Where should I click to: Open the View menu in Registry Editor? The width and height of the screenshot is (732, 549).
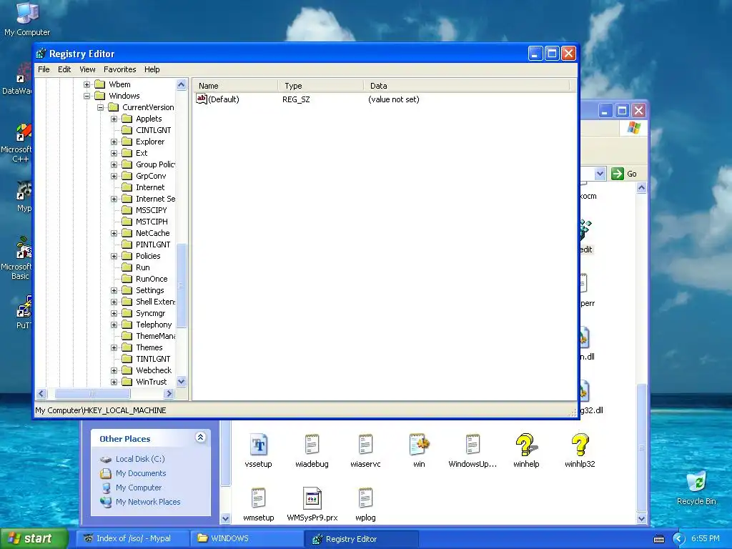click(x=87, y=69)
